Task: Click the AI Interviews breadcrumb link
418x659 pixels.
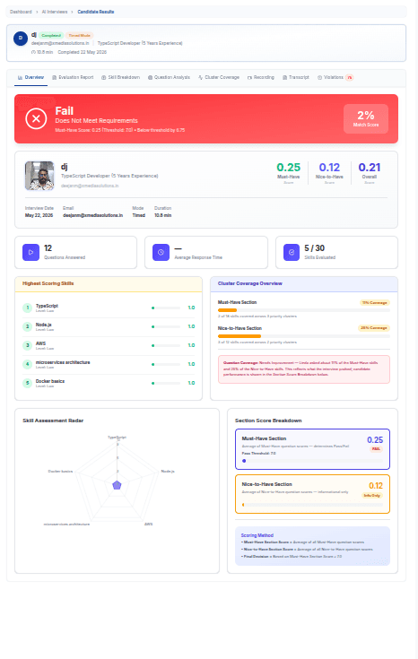Action: click(55, 12)
